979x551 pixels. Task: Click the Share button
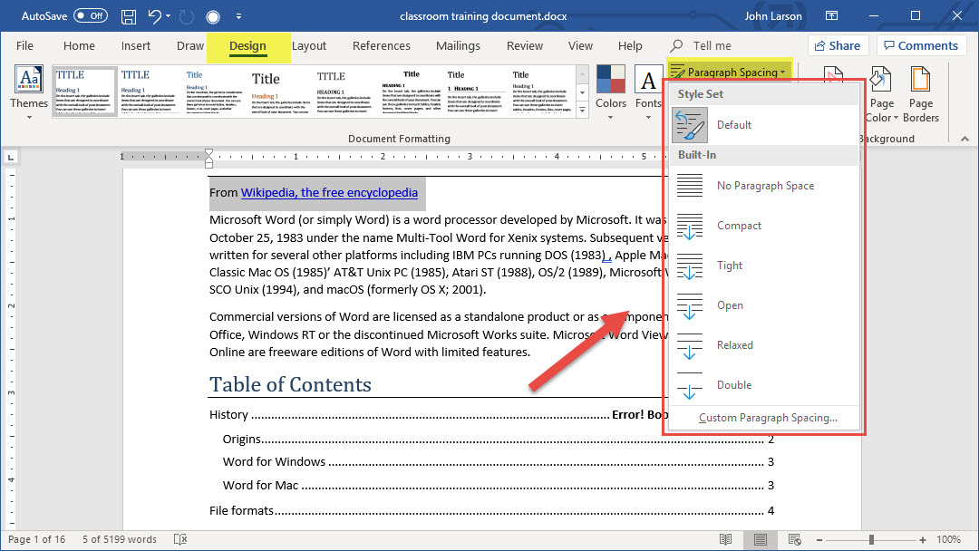(836, 45)
